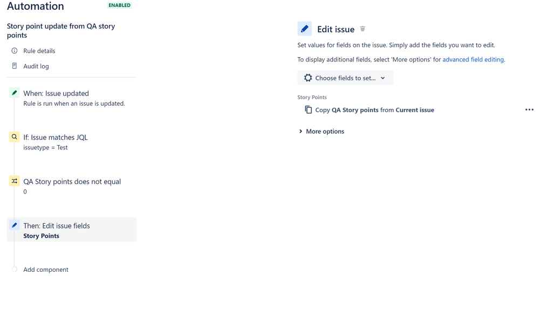The height and width of the screenshot is (309, 539).
Task: Click the trash icon beside Edit issue
Action: click(363, 29)
